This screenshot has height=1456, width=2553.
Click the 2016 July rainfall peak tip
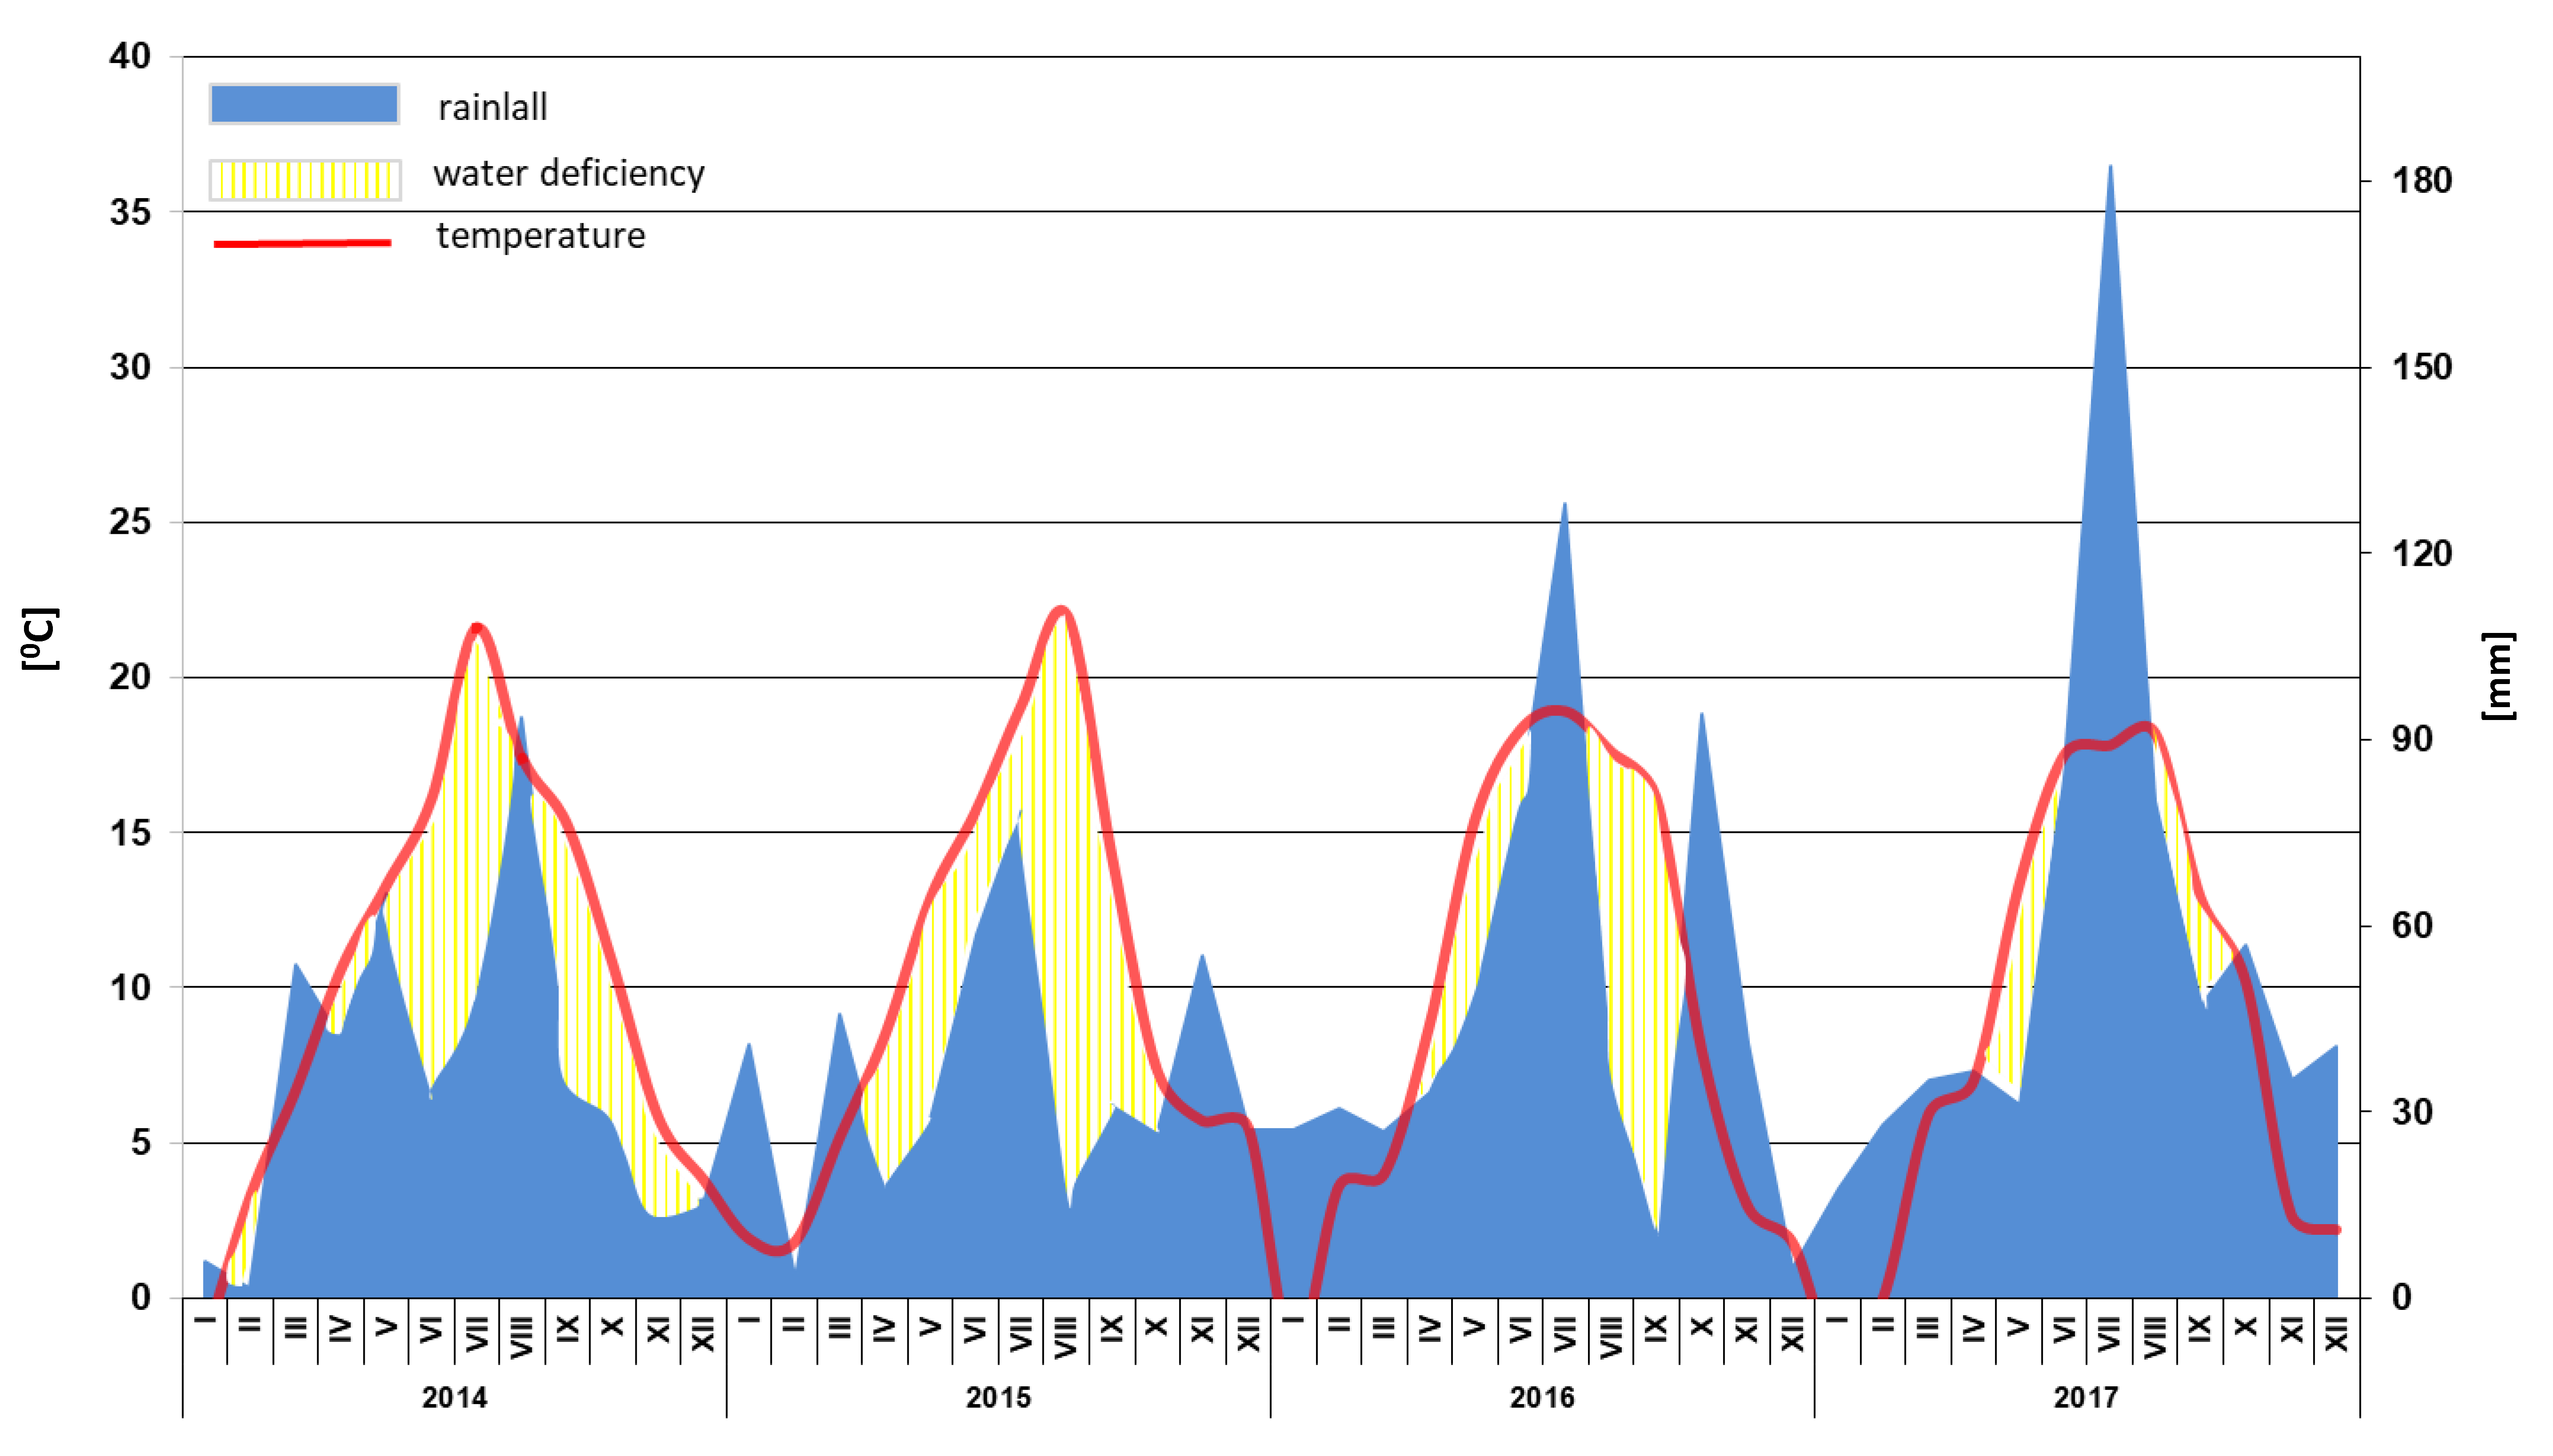[1565, 505]
